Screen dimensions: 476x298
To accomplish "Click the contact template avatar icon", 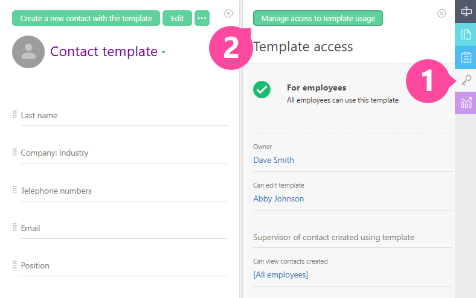I will [28, 52].
